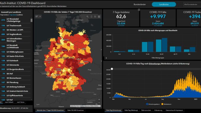
Task: Expand the selection tool dropdown arrow
Action: pos(40,17)
